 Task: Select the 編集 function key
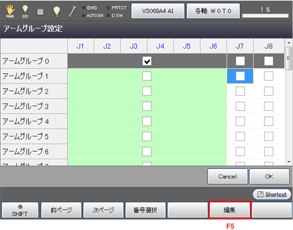(x=230, y=210)
